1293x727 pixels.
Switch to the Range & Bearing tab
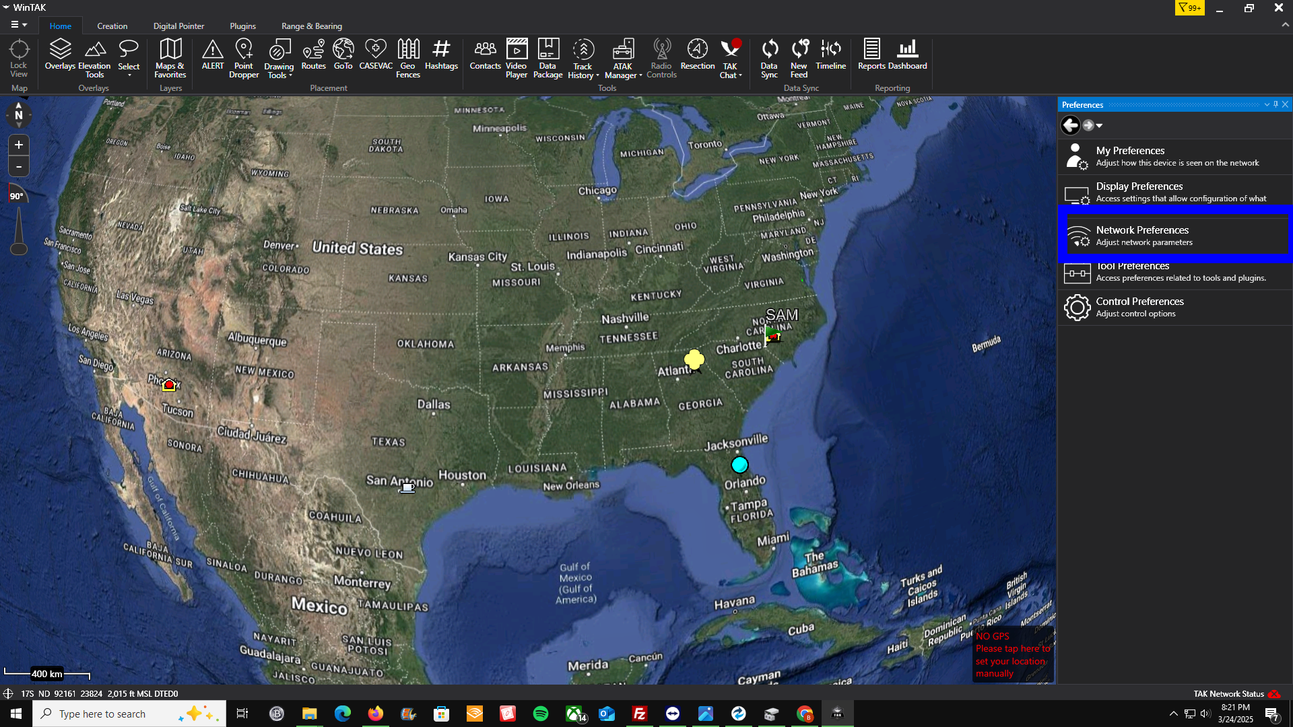click(x=312, y=26)
